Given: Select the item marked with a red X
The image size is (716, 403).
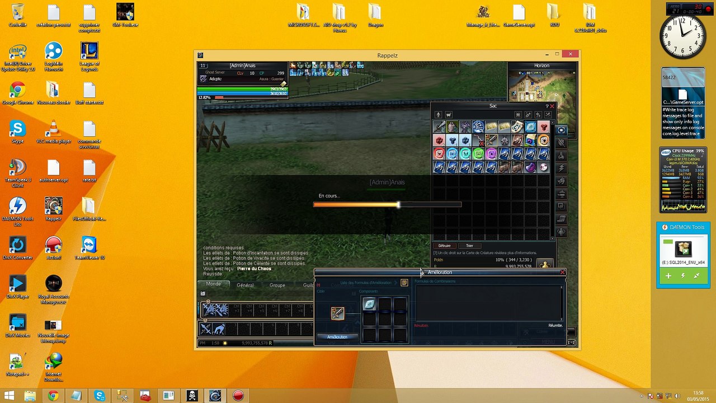Looking at the screenshot, I should click(478, 140).
